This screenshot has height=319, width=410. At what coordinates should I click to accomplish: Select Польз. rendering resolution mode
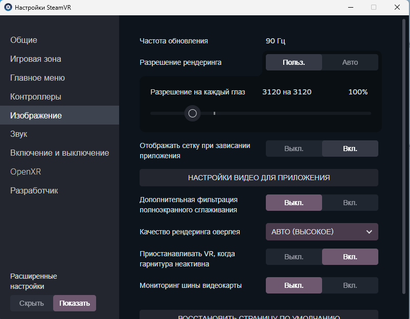pyautogui.click(x=294, y=62)
